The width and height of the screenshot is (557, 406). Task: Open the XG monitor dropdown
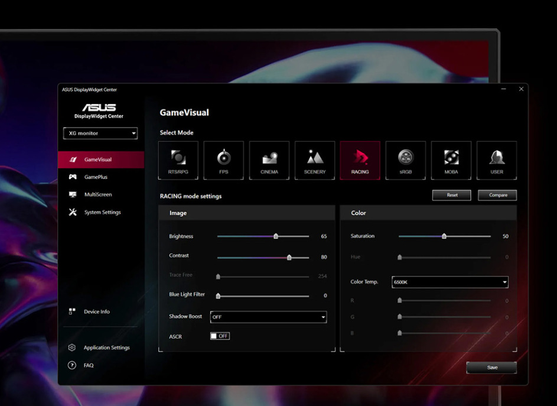(100, 134)
